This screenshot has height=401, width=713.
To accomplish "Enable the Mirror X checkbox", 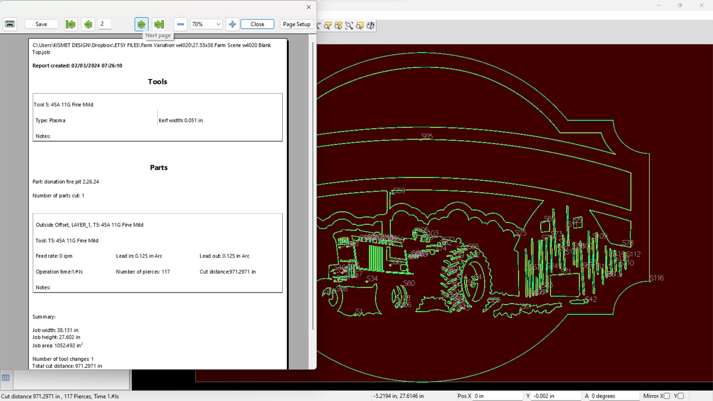I will click(x=667, y=396).
